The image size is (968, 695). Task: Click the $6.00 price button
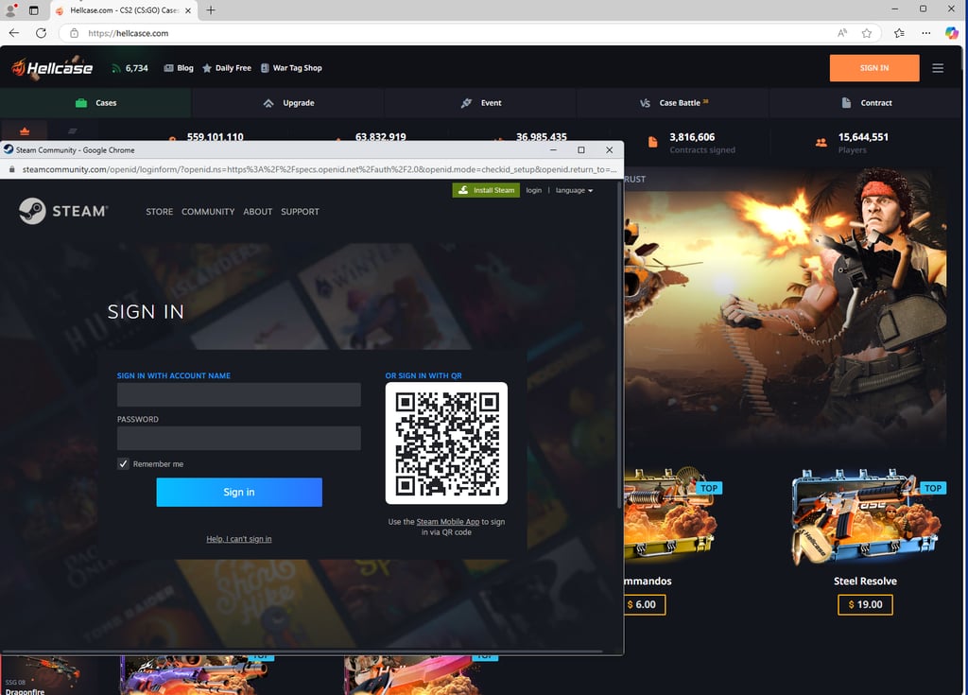(645, 605)
